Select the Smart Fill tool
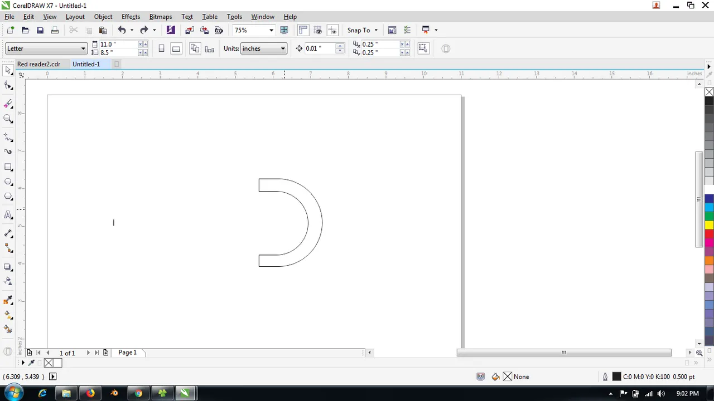The width and height of the screenshot is (714, 401). (x=8, y=330)
